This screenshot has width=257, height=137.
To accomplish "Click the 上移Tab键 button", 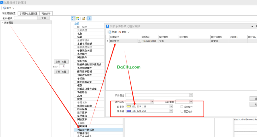I will point(61,62).
